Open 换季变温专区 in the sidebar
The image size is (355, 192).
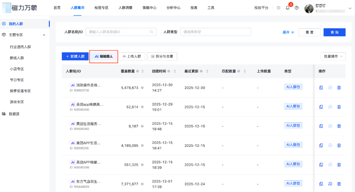(x=20, y=91)
